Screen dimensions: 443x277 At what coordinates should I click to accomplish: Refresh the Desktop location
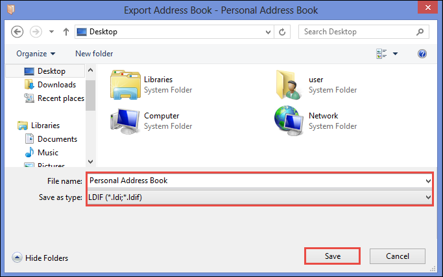pyautogui.click(x=282, y=32)
